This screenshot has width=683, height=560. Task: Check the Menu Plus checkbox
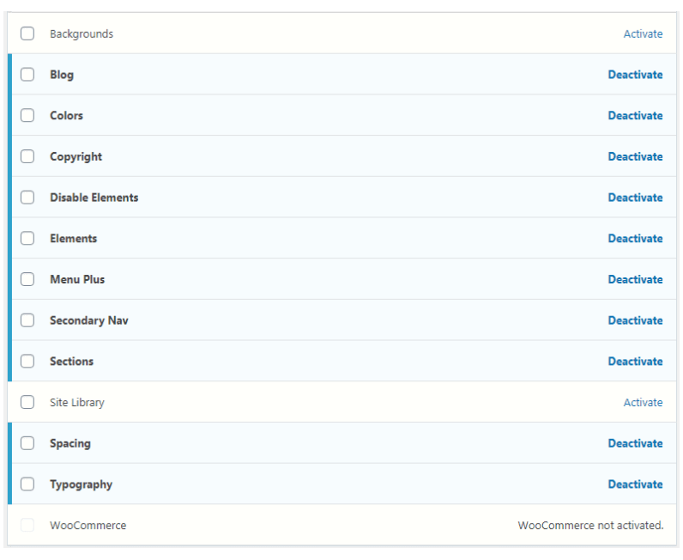point(27,279)
